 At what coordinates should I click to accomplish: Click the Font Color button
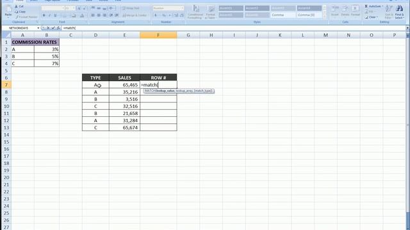pos(83,15)
